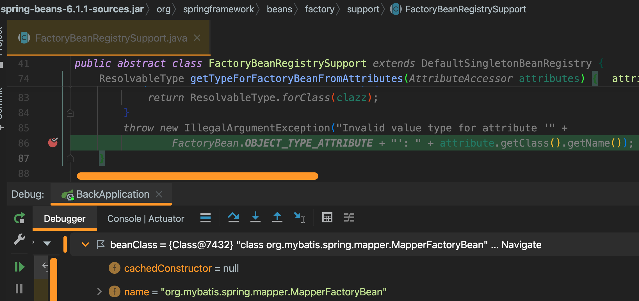Click the Pause Program icon
Screen dimensions: 639x301
[x=19, y=288]
